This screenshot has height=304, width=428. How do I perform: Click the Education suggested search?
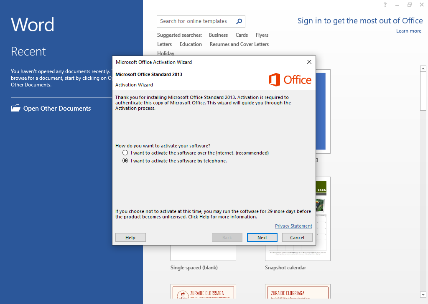click(x=191, y=44)
